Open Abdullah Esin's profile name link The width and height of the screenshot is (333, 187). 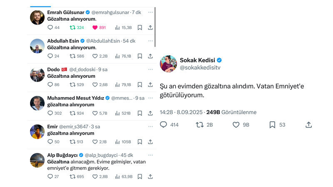click(x=62, y=41)
